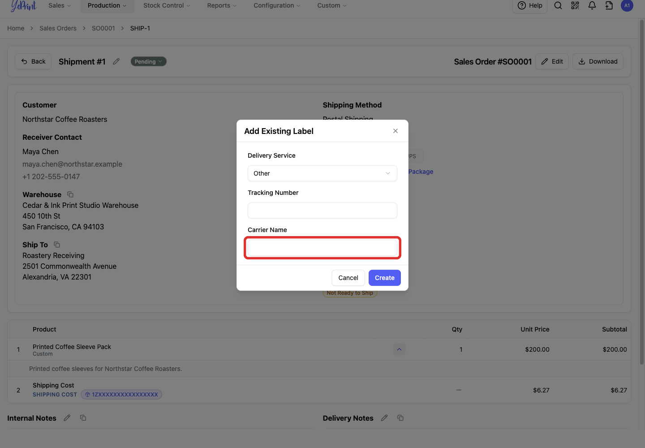Open the Reports menu
Image resolution: width=645 pixels, height=448 pixels.
click(222, 5)
